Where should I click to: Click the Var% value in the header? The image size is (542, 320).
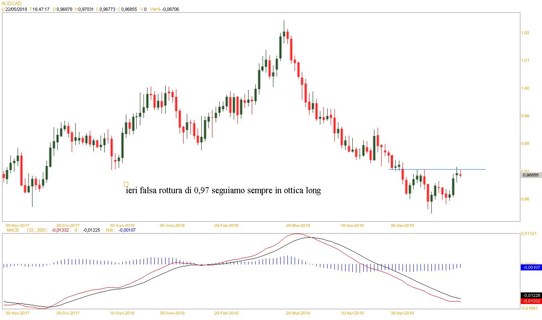click(x=171, y=9)
